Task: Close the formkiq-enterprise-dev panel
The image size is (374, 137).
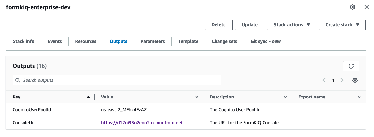Action: (367, 7)
